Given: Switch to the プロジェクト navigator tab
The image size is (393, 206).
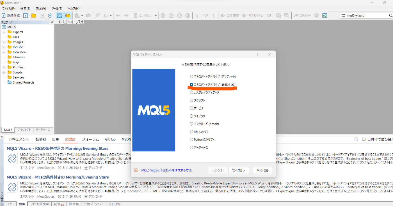Looking at the screenshot, I should click(24, 130).
